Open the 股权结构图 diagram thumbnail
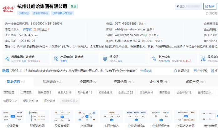The width and height of the screenshot is (218, 132). [x=37, y=116]
